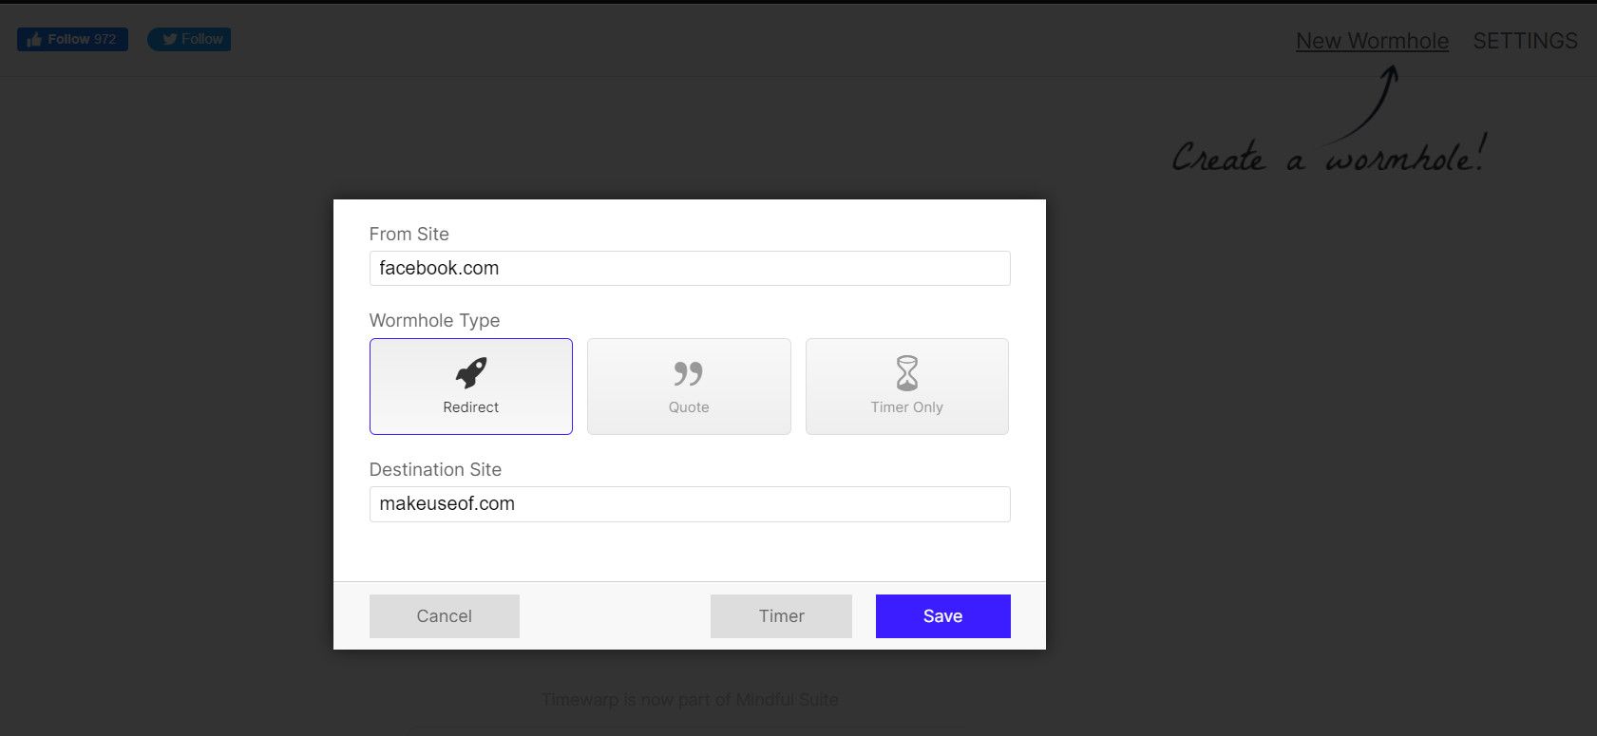Click the hourglass icon for Timer Only
This screenshot has height=736, width=1597.
[907, 373]
